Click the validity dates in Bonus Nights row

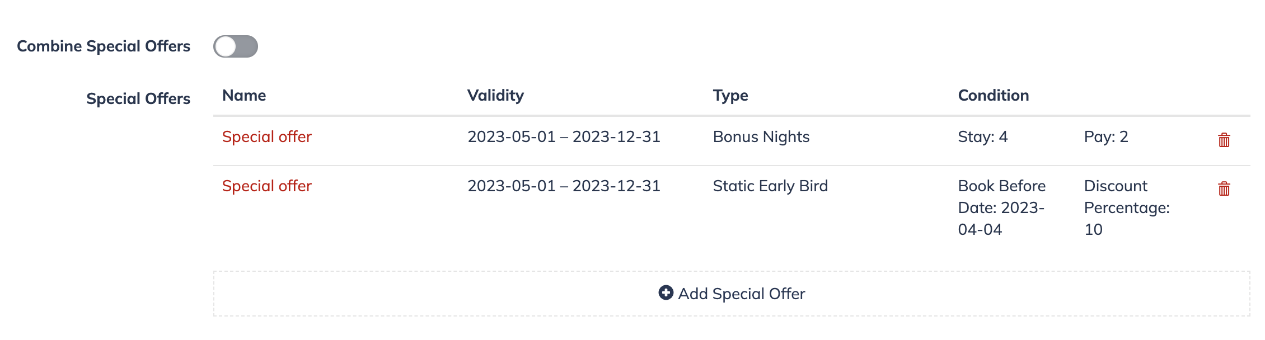tap(564, 136)
